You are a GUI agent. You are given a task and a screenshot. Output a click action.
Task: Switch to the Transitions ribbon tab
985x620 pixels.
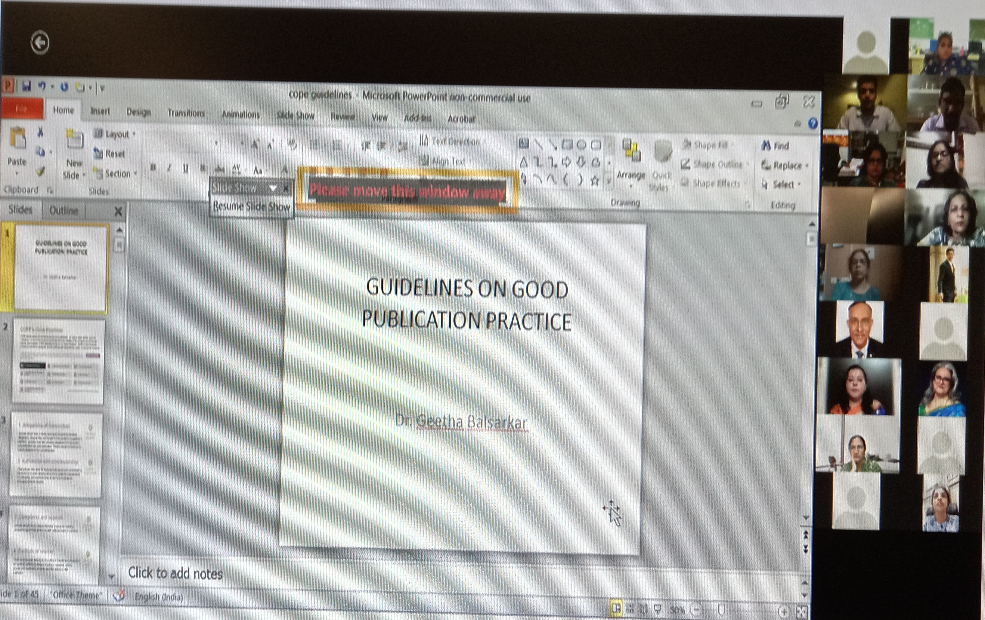coord(186,113)
